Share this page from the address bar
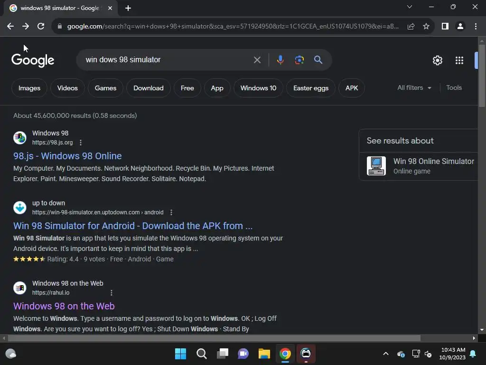Viewport: 486px width, 365px height. click(411, 27)
